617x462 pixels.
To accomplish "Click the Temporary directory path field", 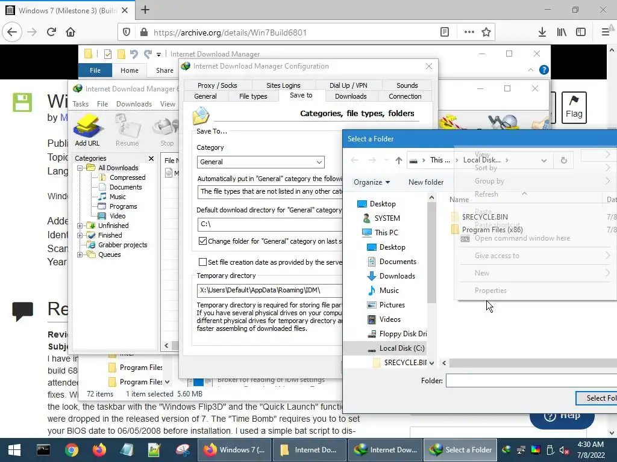I will pos(270,291).
